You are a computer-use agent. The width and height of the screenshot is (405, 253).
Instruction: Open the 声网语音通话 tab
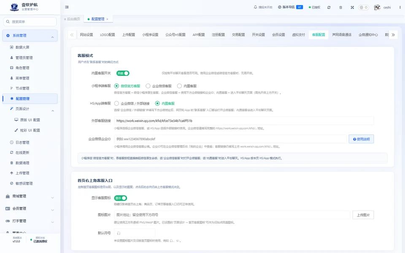click(x=342, y=35)
